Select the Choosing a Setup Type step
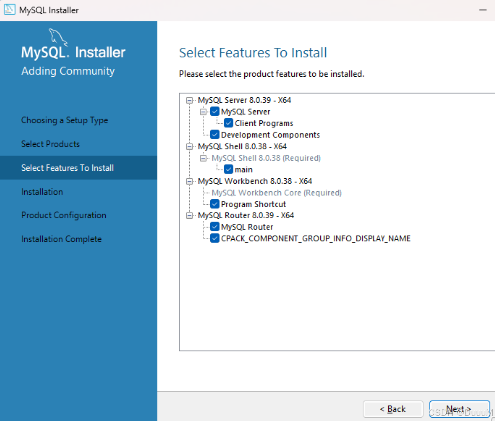The width and height of the screenshot is (495, 421). pyautogui.click(x=64, y=120)
